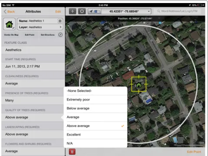Screen dimensions: 208x156
Task: Select the Aesthetics feature class row
Action: [33, 50]
